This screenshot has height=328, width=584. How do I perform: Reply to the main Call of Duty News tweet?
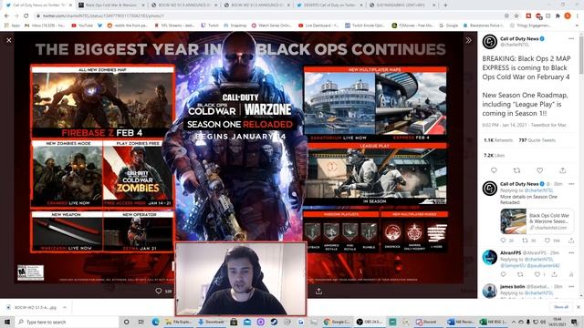point(494,170)
